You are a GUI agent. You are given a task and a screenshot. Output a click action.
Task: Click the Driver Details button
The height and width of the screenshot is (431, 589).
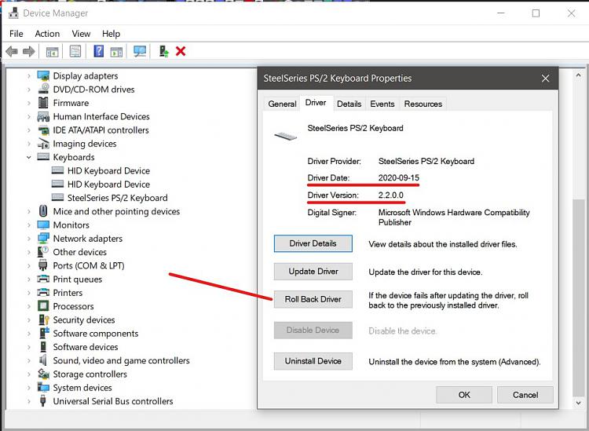[313, 243]
